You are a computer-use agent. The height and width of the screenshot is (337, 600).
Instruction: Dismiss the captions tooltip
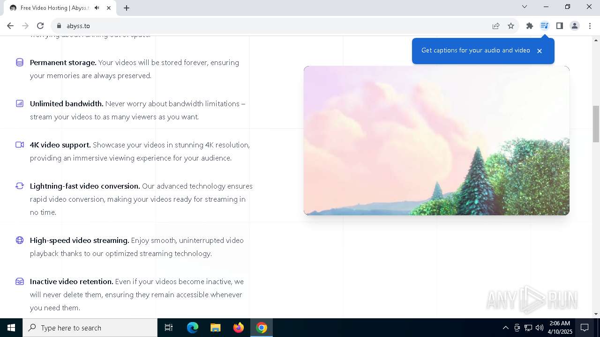540,51
